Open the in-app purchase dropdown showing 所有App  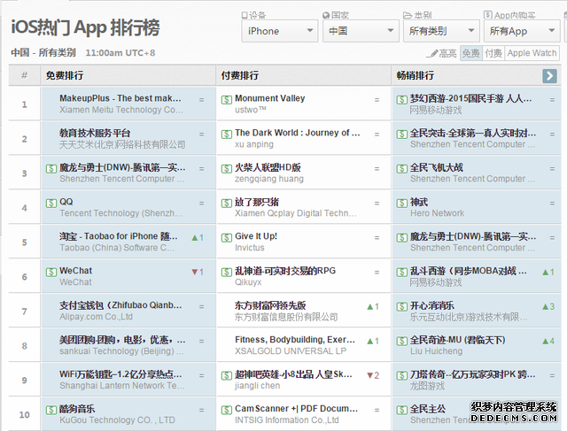click(522, 31)
